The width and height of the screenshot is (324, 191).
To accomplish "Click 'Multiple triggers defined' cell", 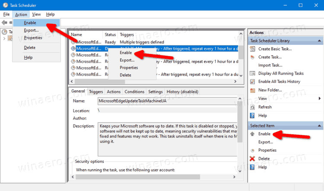I will (142, 42).
